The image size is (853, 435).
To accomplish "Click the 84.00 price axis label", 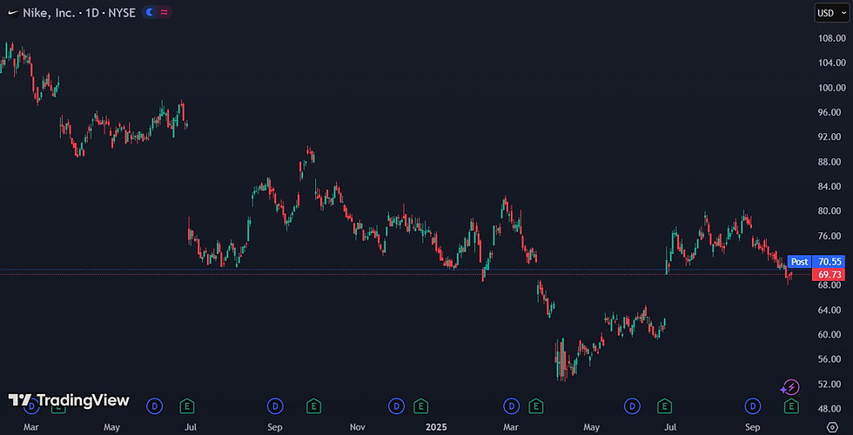I will [830, 186].
